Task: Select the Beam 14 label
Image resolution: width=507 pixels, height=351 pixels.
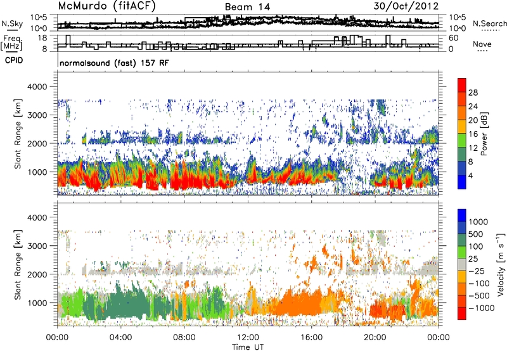Action: click(247, 7)
